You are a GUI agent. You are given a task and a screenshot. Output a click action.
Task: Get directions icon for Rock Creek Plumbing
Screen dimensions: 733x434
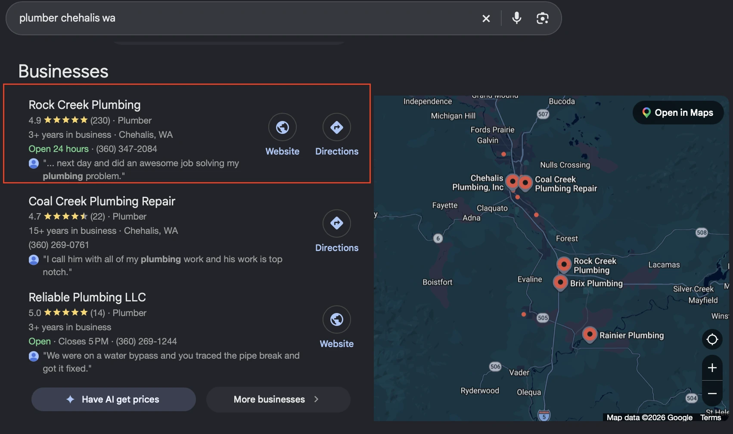[x=337, y=127]
